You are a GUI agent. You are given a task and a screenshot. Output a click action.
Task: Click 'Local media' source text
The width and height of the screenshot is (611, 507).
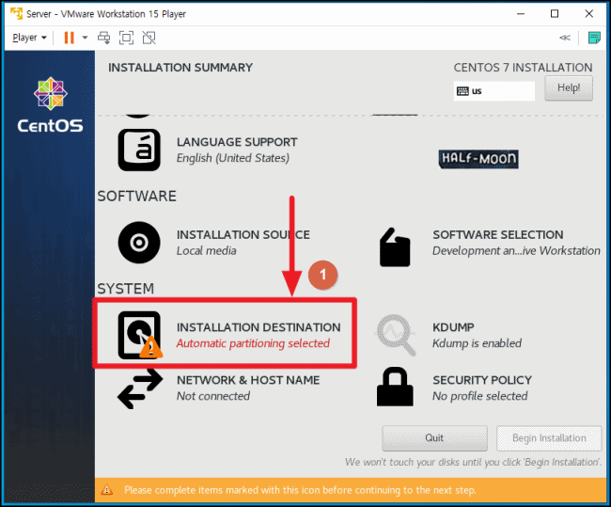[207, 251]
